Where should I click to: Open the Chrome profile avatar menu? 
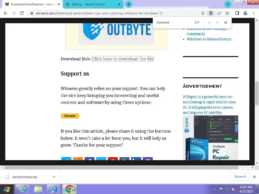pos(245,13)
